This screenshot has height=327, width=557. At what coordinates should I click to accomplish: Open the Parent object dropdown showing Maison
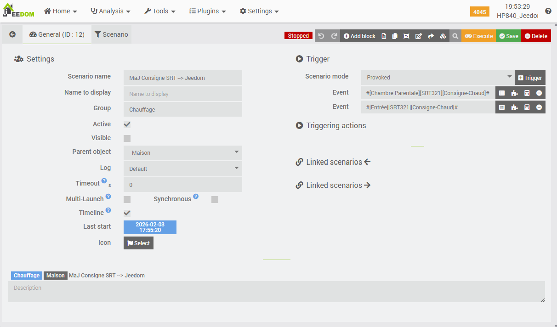click(x=183, y=152)
